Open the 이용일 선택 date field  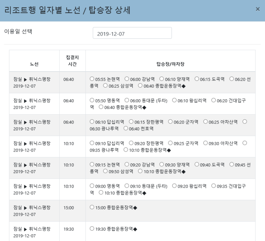132,33
